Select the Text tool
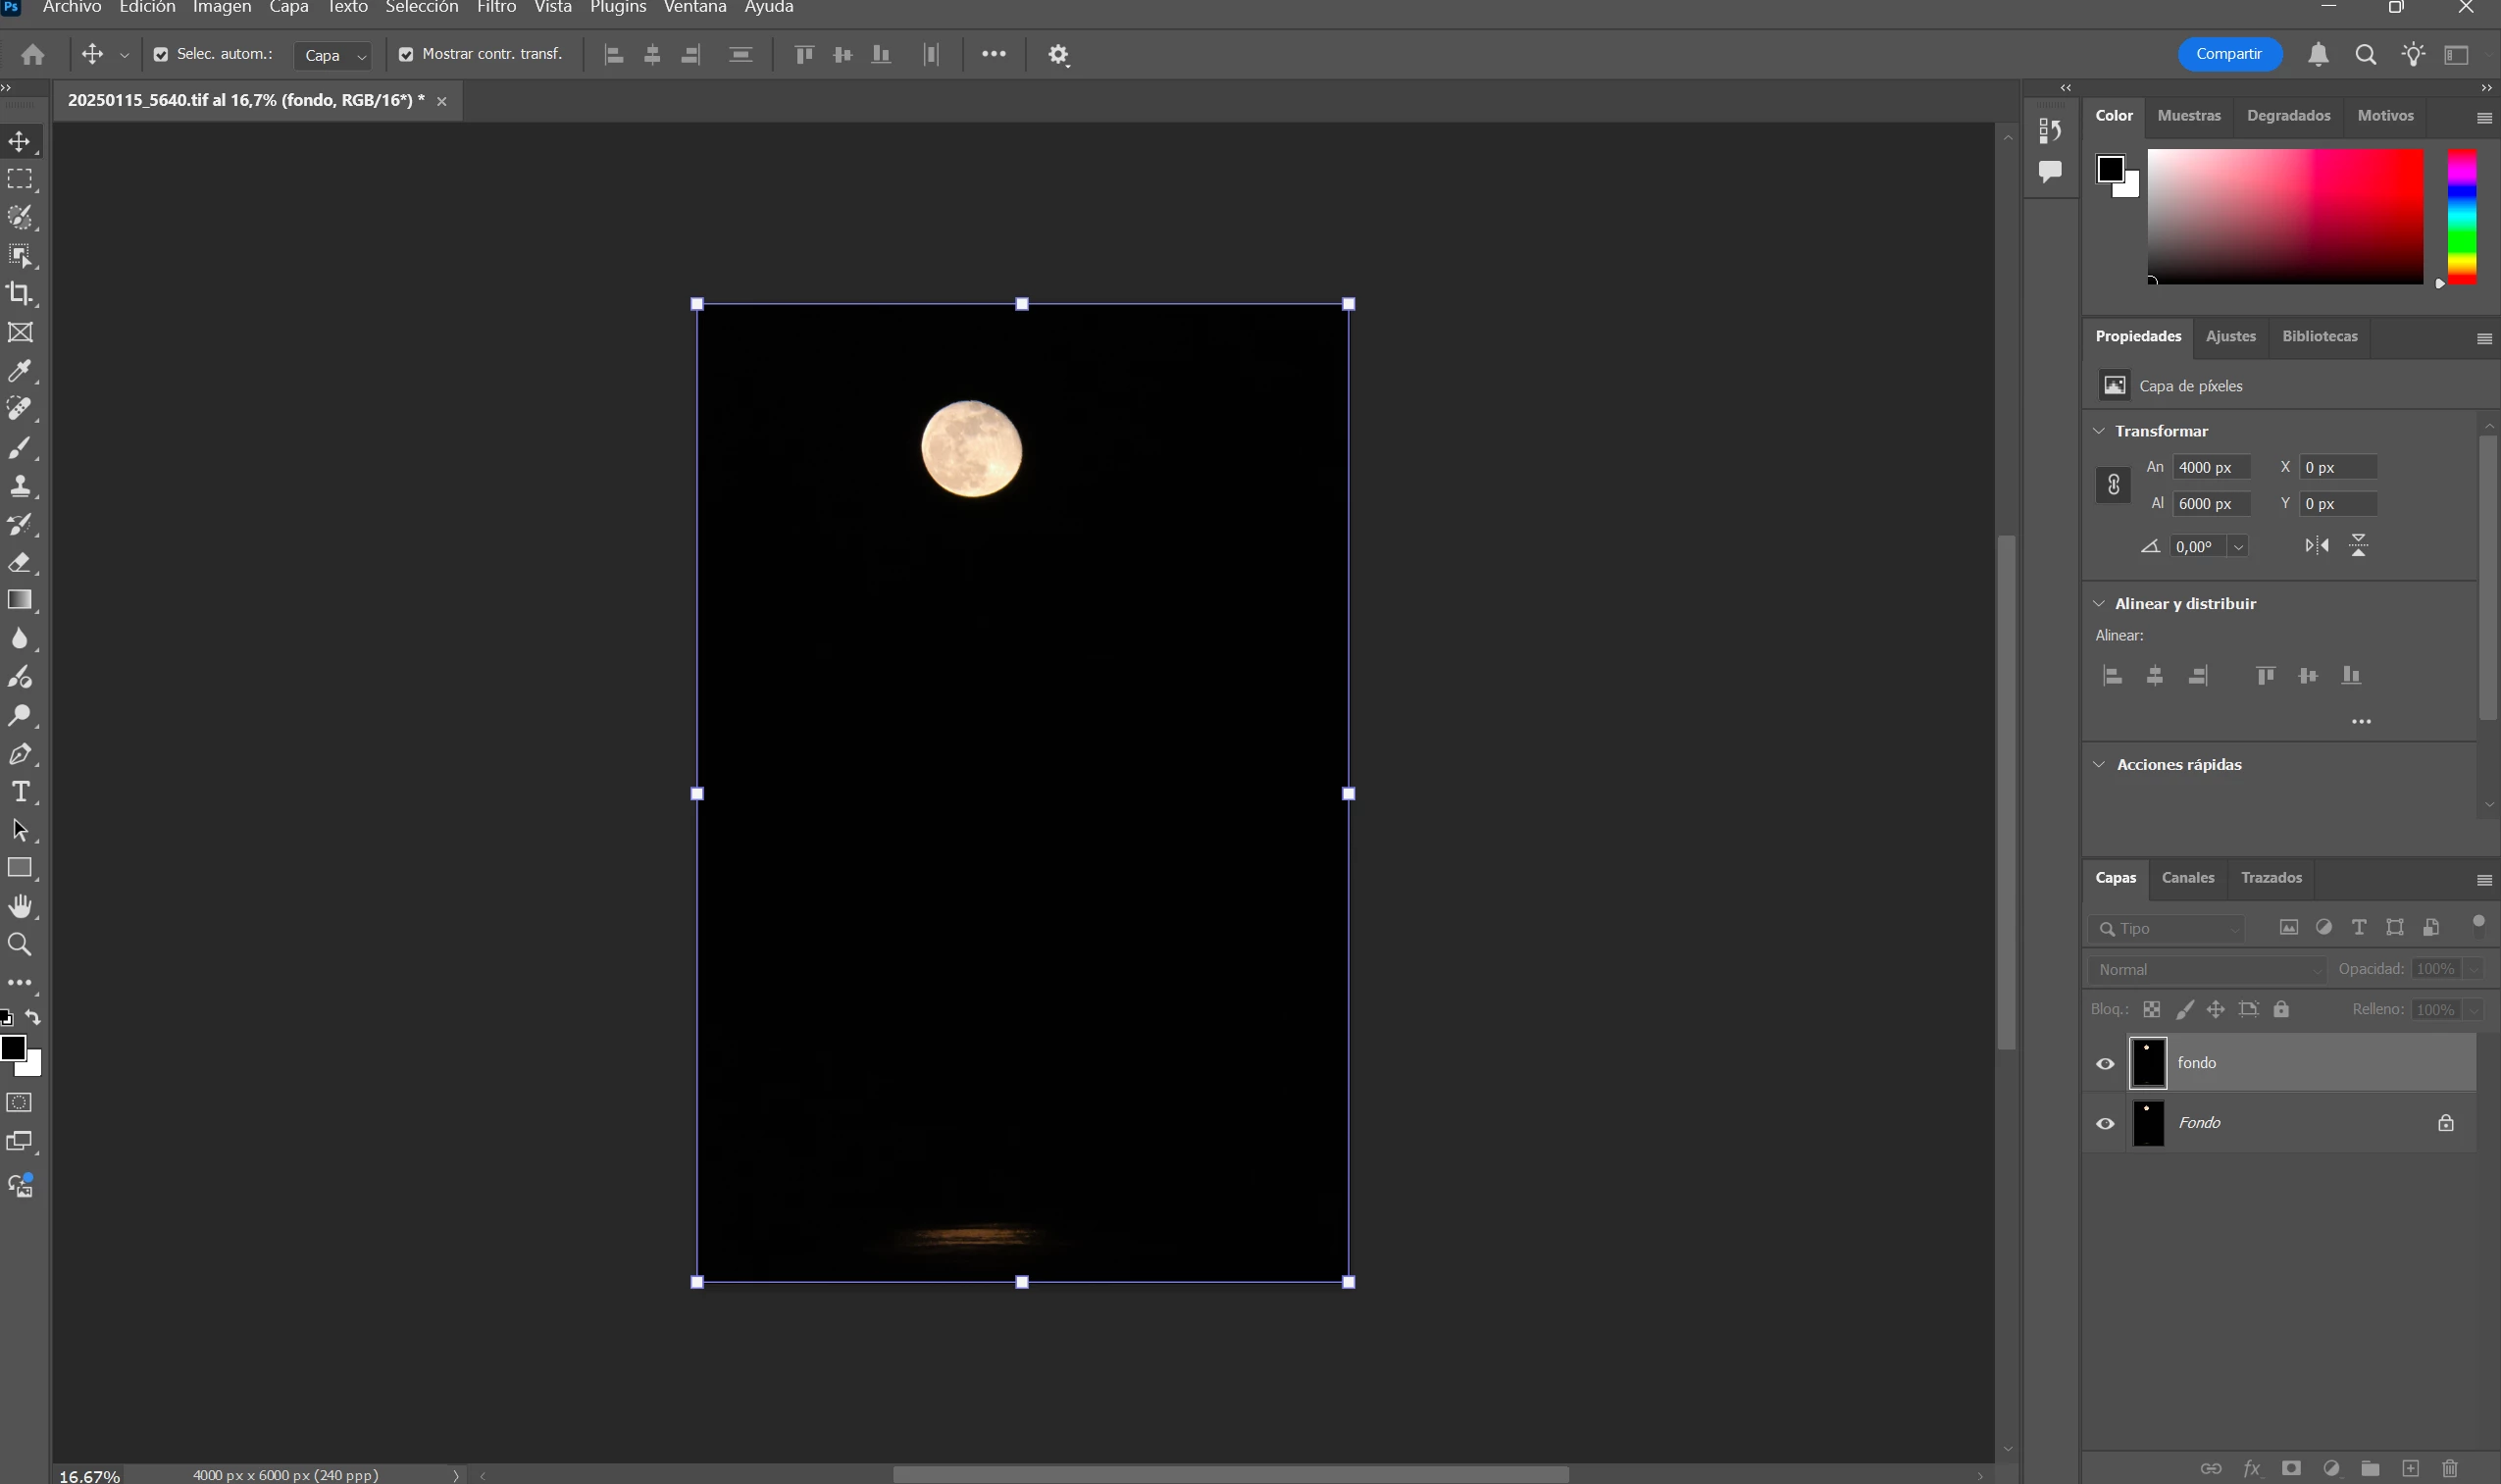Viewport: 2501px width, 1484px height. click(19, 792)
